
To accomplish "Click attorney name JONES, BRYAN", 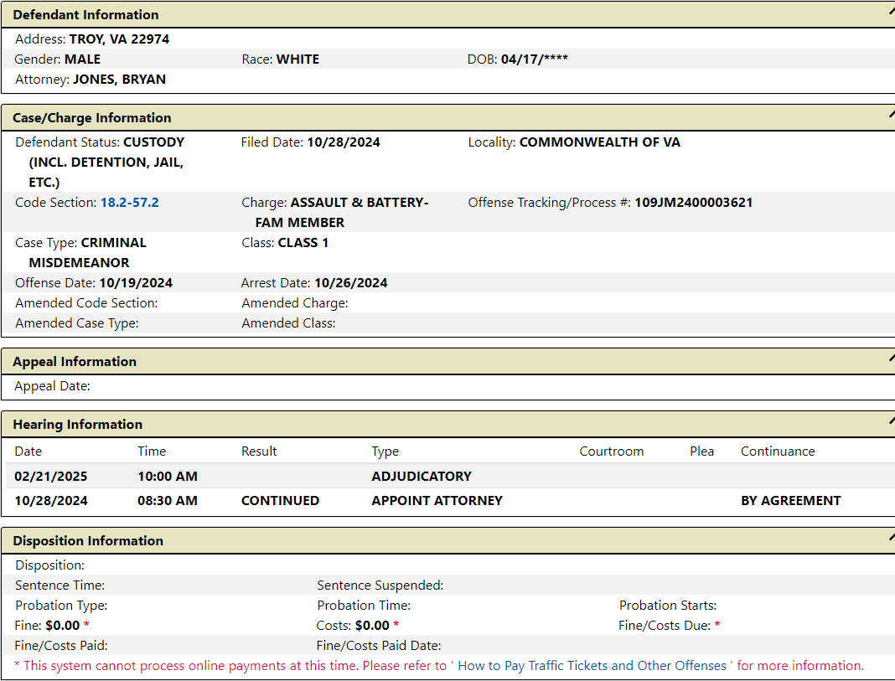I will pos(119,80).
